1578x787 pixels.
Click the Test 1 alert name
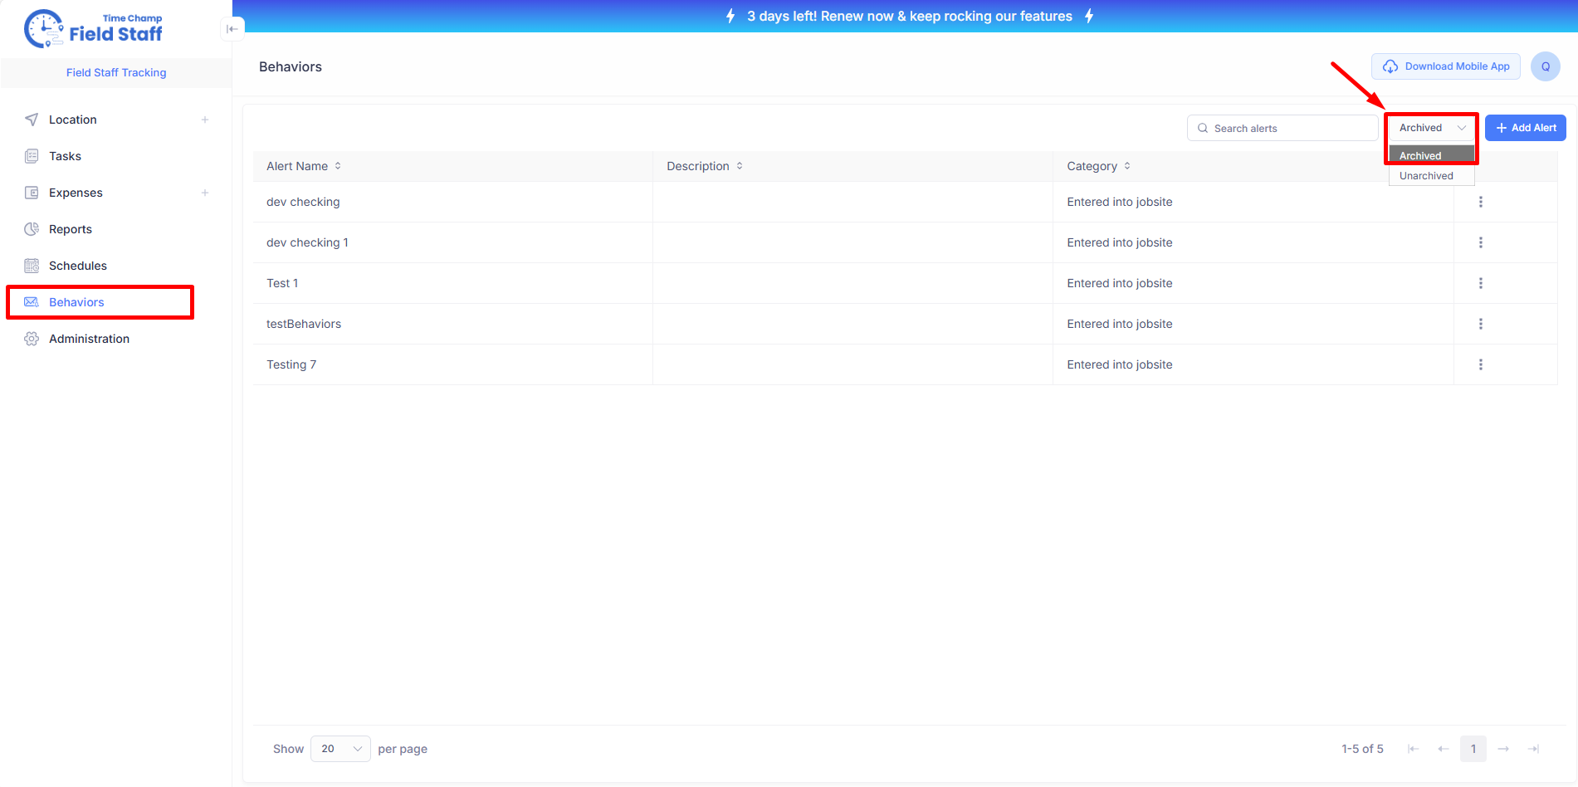[x=282, y=283]
